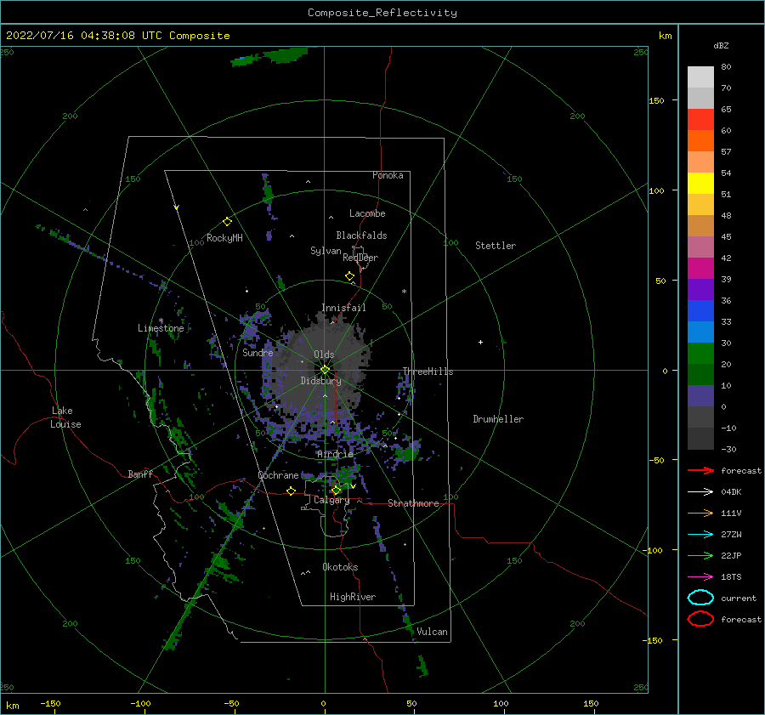
Task: Select the bright green 20-30 dBZ swatch
Action: point(700,354)
